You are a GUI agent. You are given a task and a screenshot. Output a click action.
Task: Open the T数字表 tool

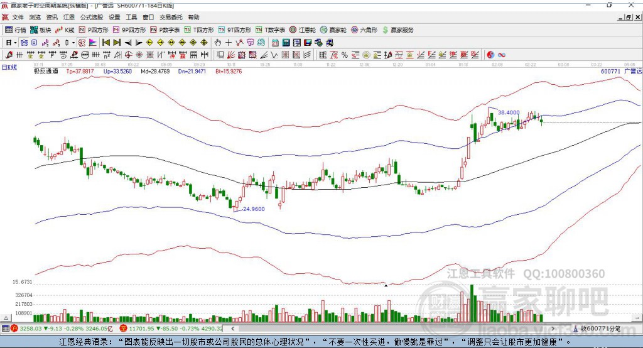(270, 30)
